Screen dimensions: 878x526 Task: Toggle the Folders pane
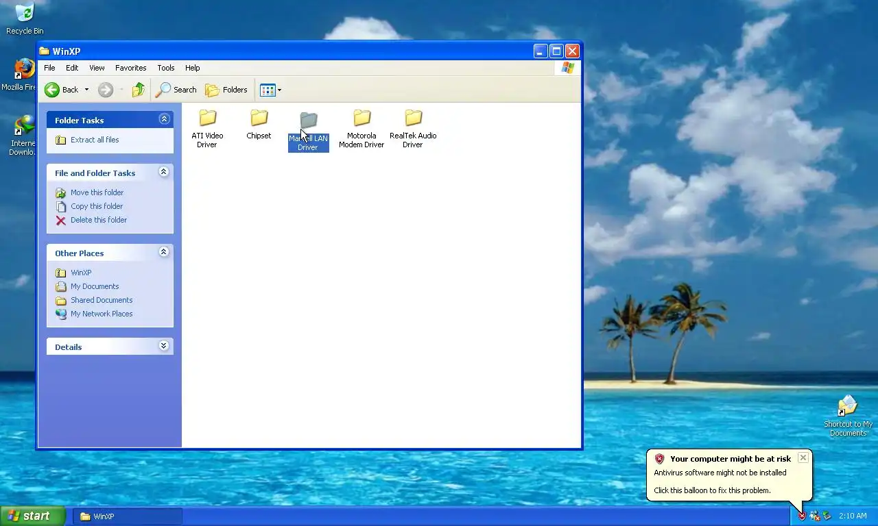tap(226, 90)
